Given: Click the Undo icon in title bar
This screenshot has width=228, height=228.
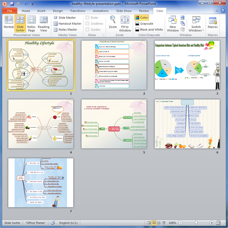Looking at the screenshot, I should (x=18, y=4).
